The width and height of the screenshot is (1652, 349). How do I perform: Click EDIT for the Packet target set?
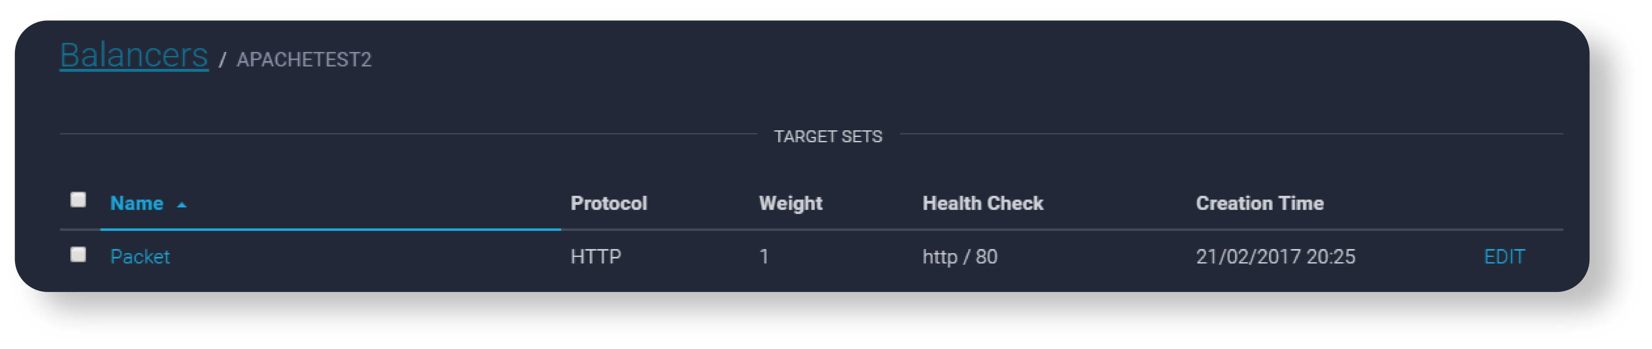tap(1504, 257)
